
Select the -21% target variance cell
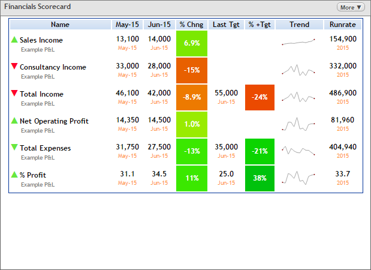[x=260, y=151]
